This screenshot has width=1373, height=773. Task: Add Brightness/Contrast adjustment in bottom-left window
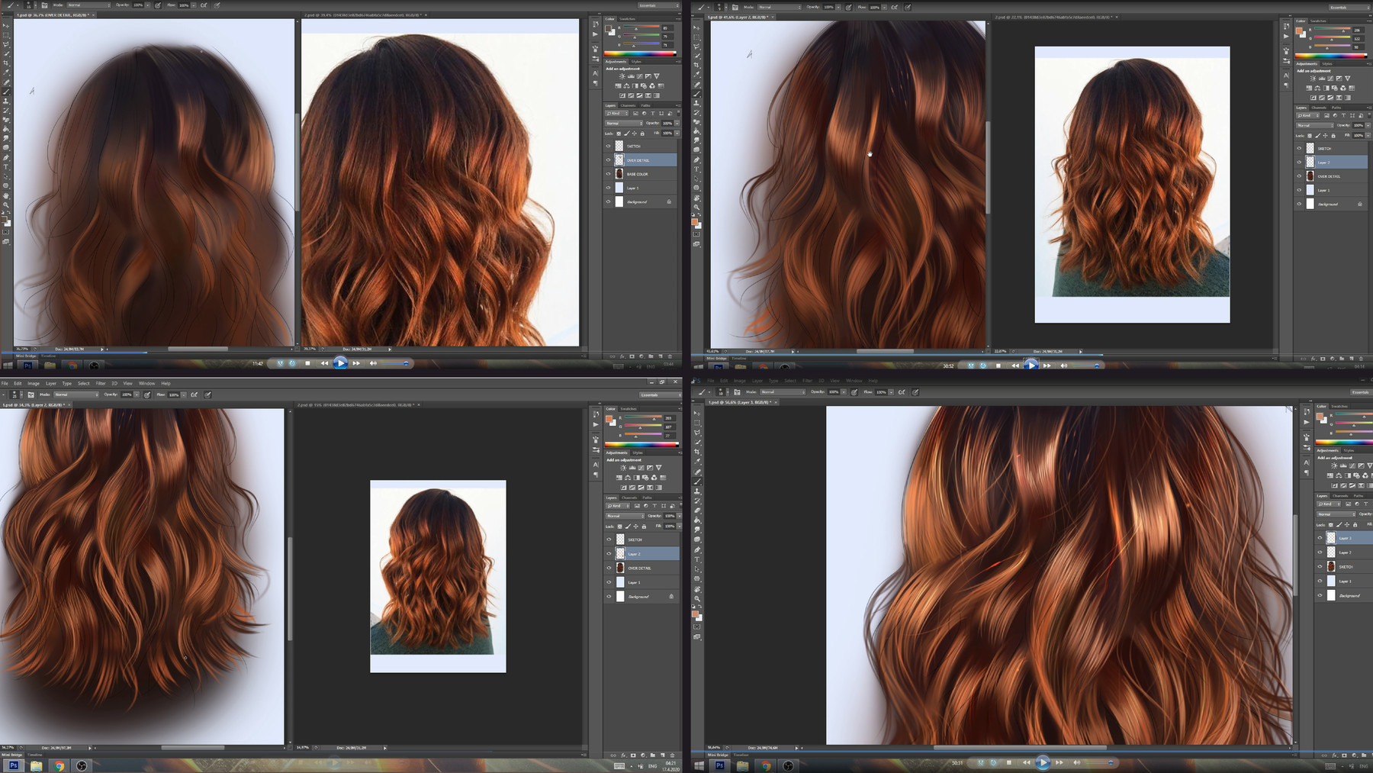pyautogui.click(x=623, y=468)
